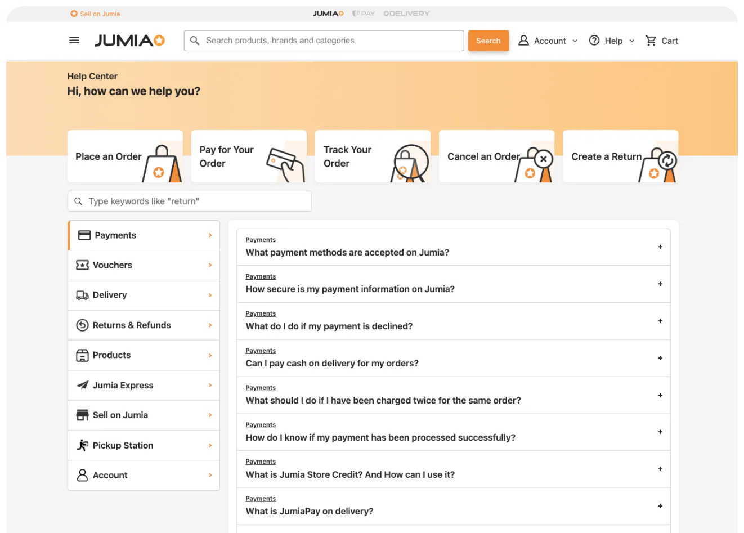
Task: Open the Products help category
Action: [144, 355]
